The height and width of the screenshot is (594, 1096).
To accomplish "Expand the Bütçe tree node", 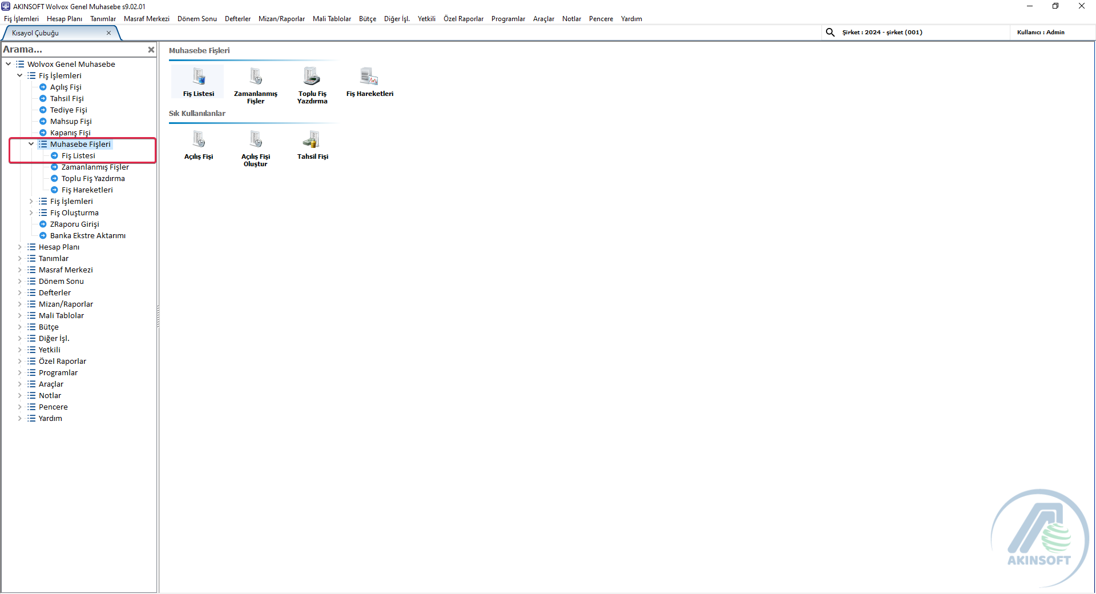I will pos(20,327).
